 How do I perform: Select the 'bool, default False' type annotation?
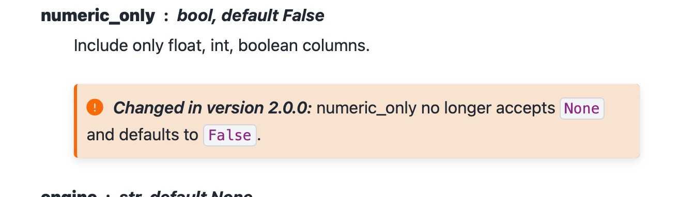click(251, 16)
